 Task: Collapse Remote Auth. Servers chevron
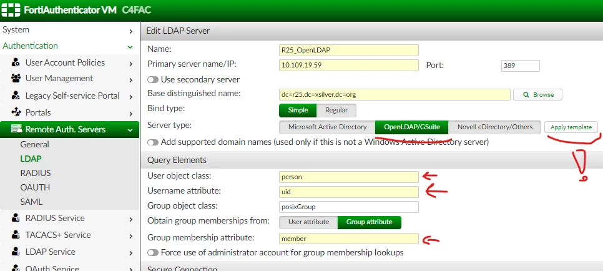tap(130, 131)
